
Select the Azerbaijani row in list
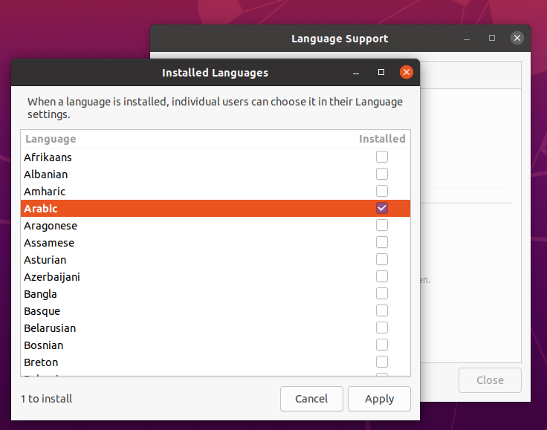(x=52, y=277)
